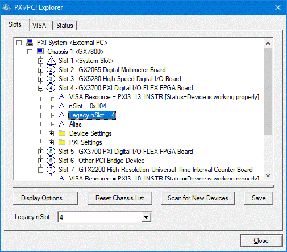Viewport: 287px width, 252px height.
Task: Select Slot 5 - GX3700 PXI Digital I/O label
Action: tap(126, 152)
